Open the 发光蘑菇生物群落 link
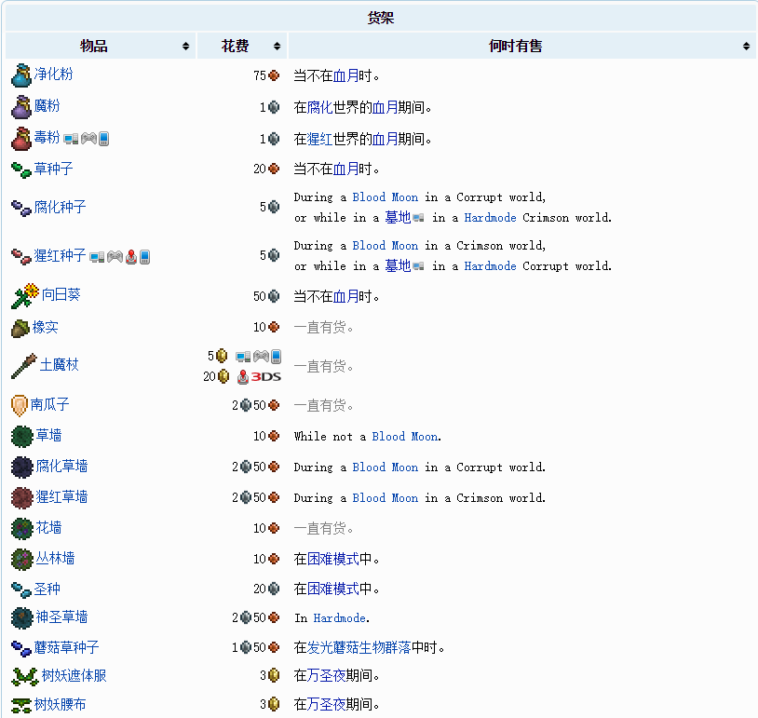This screenshot has height=718, width=758. [x=359, y=647]
